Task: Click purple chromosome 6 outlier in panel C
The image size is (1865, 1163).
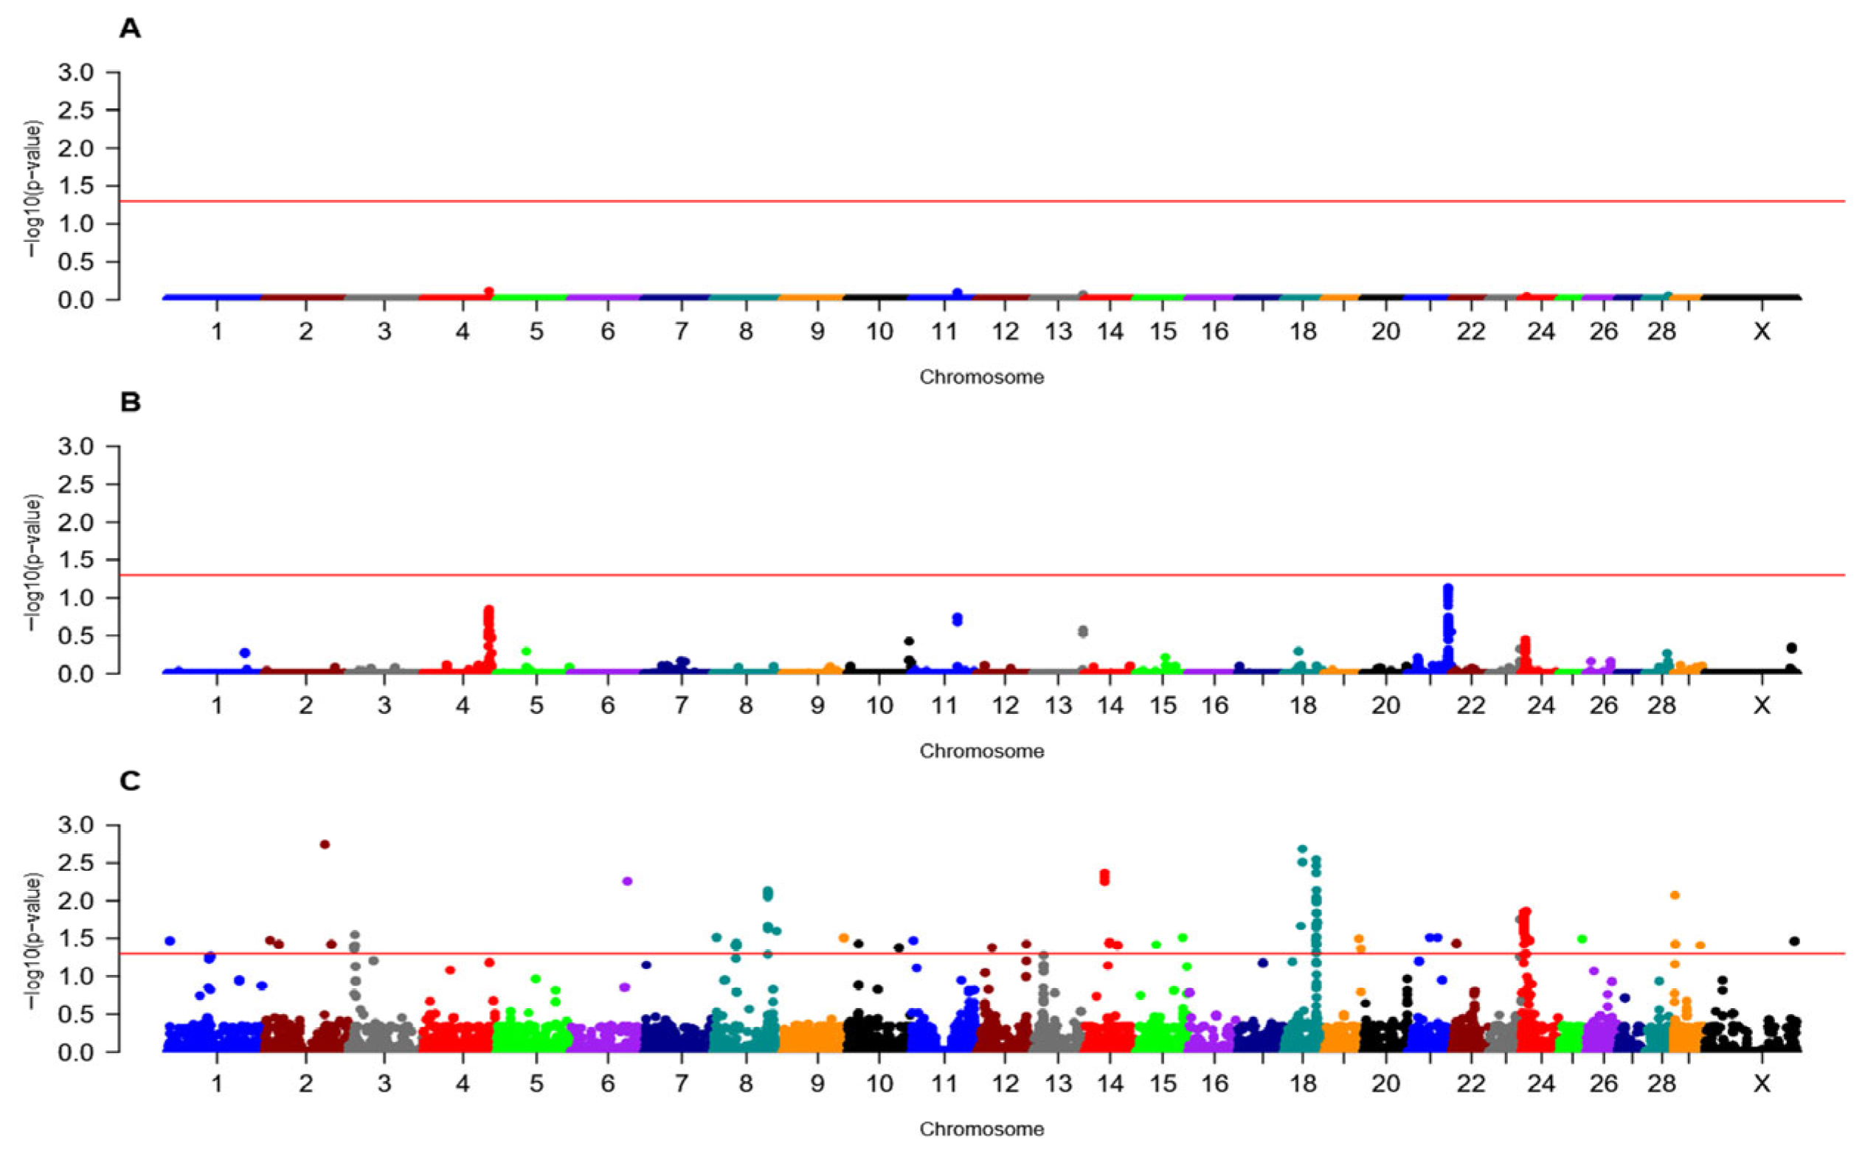Action: (x=627, y=881)
